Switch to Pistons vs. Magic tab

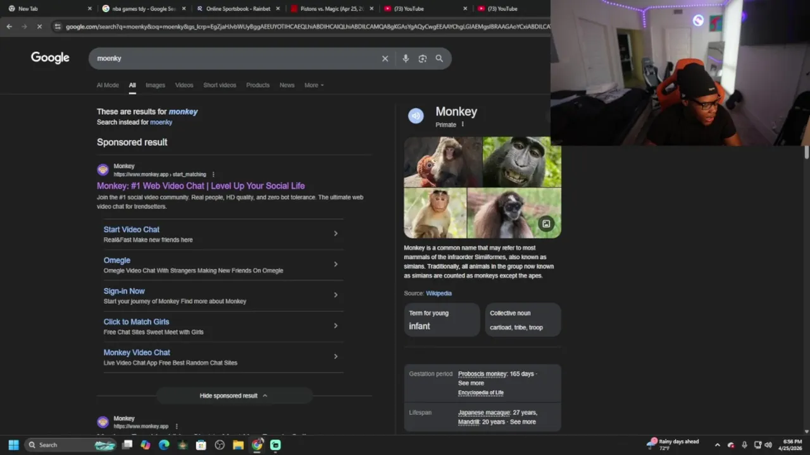(331, 9)
